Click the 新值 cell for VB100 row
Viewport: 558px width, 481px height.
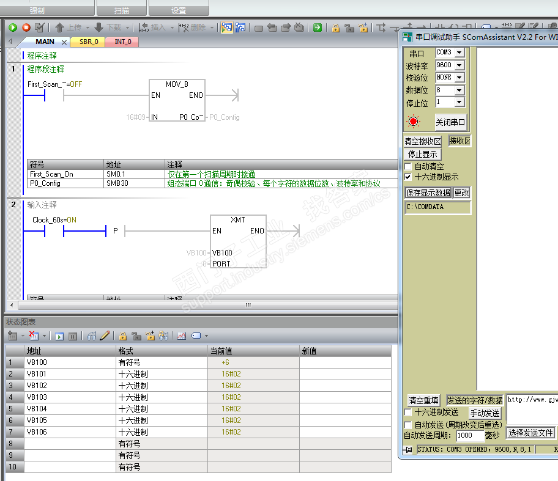[345, 362]
